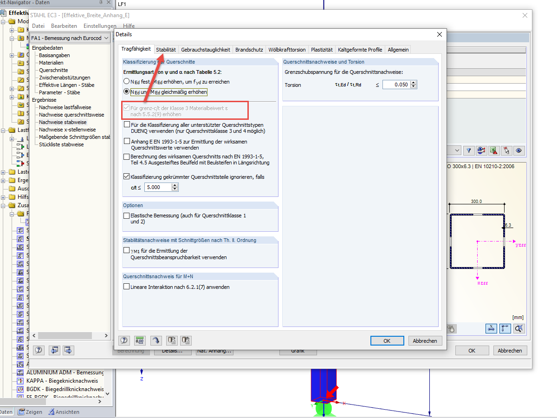Viewport: 557px width, 418px height.
Task: Confirm Details dialog with OK
Action: (387, 341)
